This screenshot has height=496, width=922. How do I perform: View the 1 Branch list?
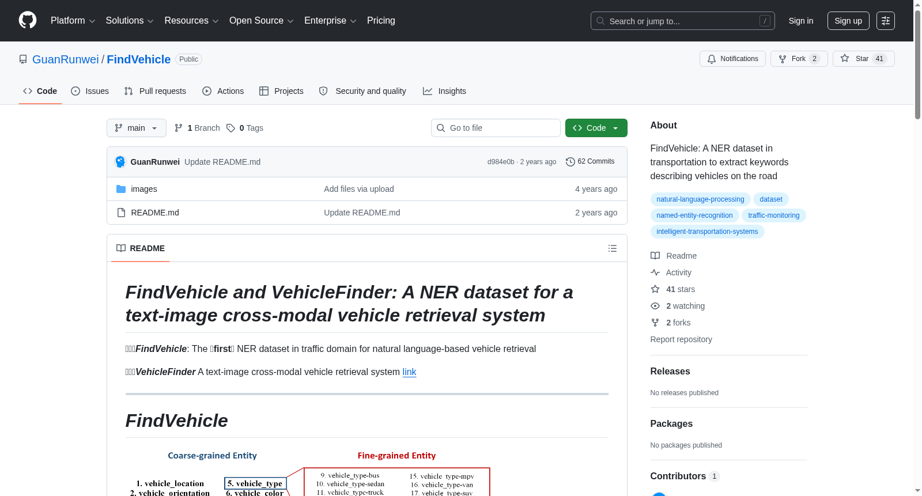click(197, 128)
